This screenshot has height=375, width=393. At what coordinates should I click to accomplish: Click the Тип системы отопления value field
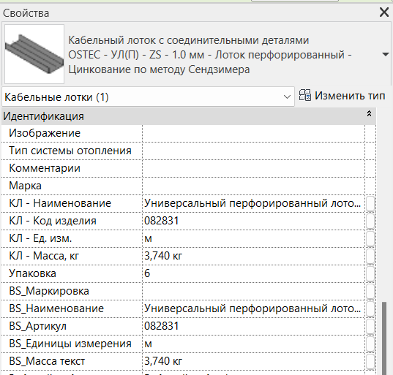point(253,151)
